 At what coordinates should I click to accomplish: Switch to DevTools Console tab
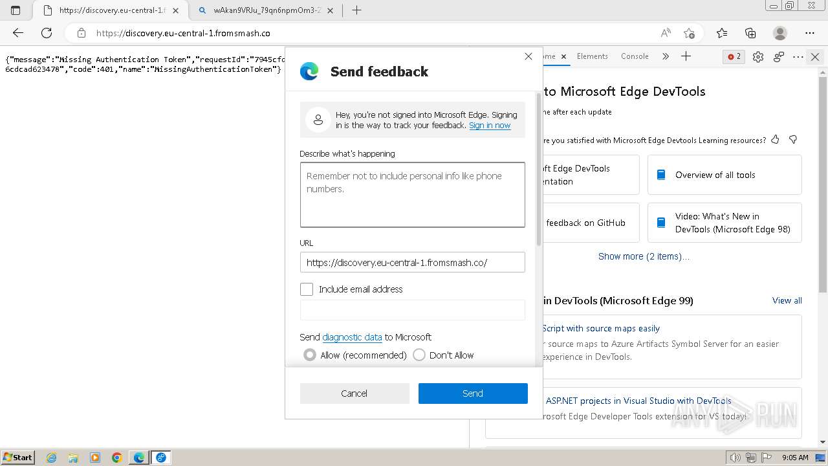[x=635, y=56]
